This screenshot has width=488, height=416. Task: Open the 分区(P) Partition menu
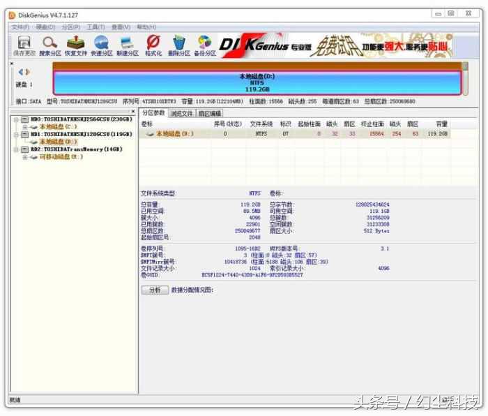(70, 27)
